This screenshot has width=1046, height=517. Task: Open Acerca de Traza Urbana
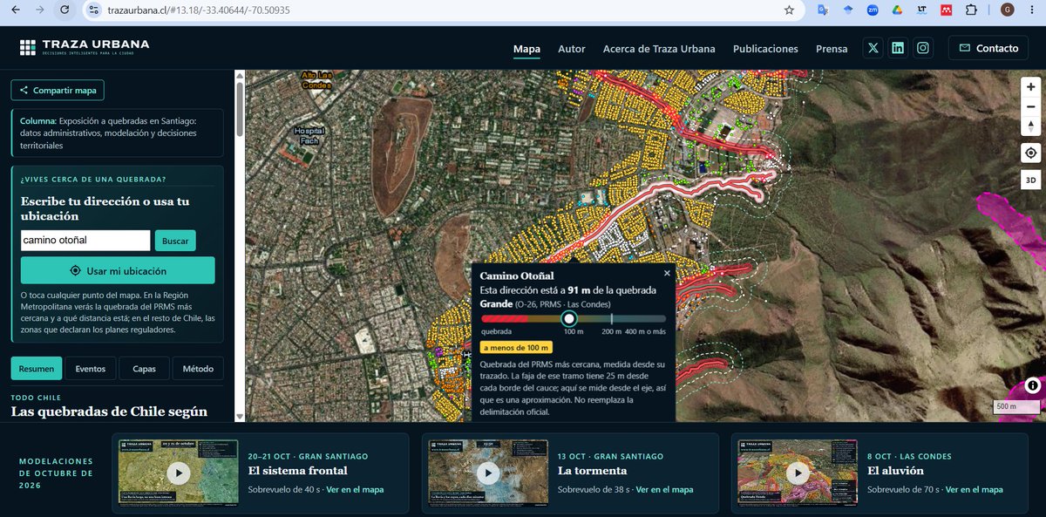[659, 49]
